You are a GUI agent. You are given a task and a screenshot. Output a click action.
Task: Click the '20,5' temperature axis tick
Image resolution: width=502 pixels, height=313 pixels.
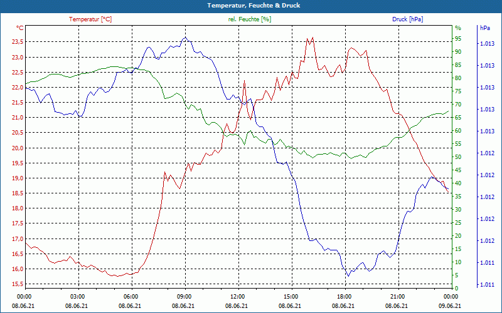(x=18, y=133)
